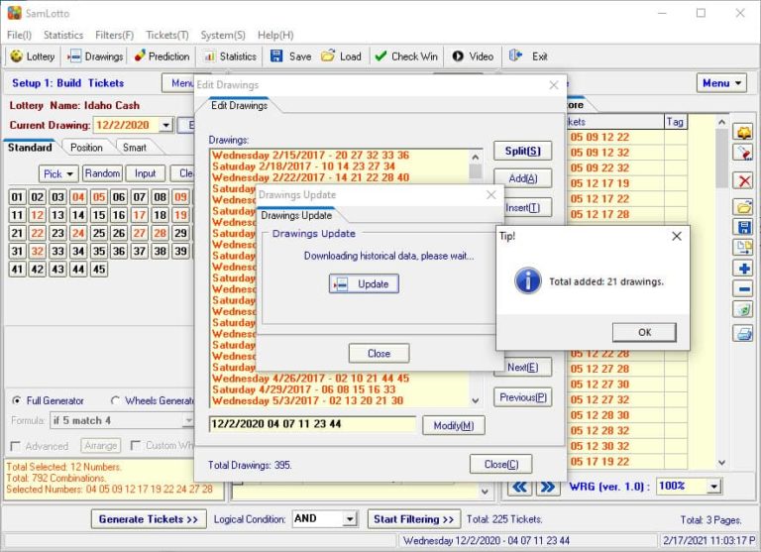Click the tickets list scrollbar thumb
Screen dimensions: 761x552
[x=721, y=158]
